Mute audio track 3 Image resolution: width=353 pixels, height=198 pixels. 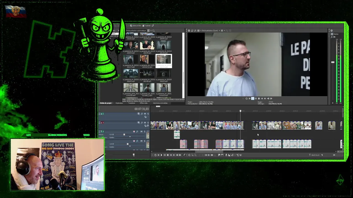coord(141,131)
